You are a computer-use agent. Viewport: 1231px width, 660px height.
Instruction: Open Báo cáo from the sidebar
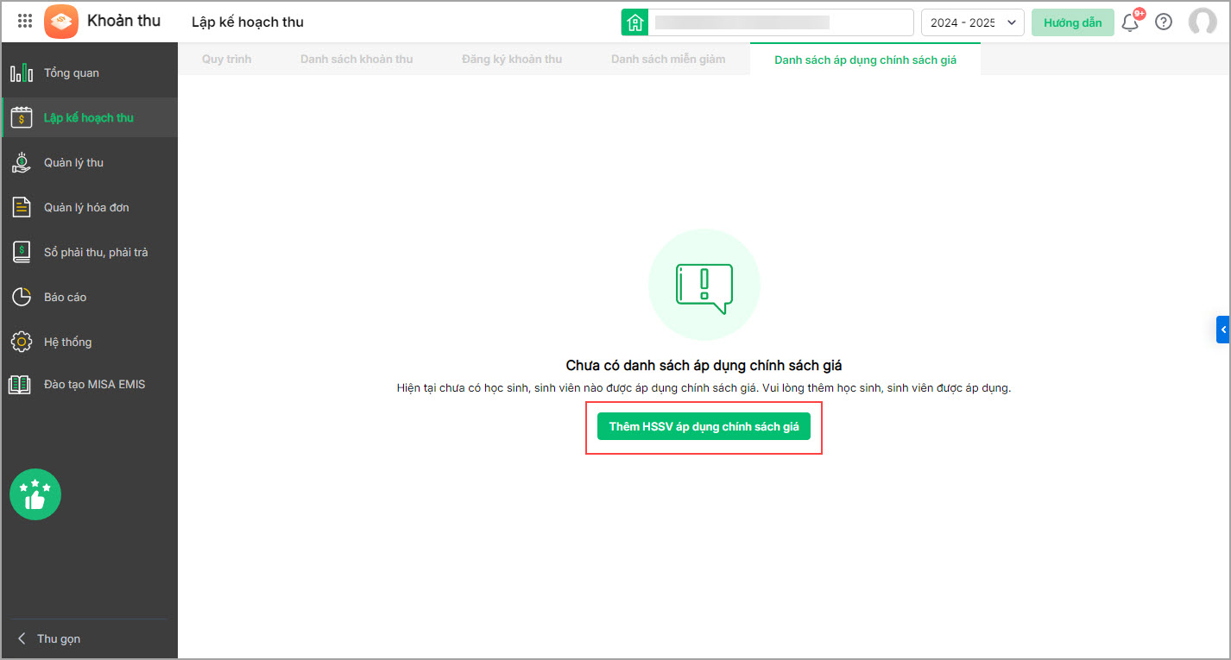coord(66,298)
